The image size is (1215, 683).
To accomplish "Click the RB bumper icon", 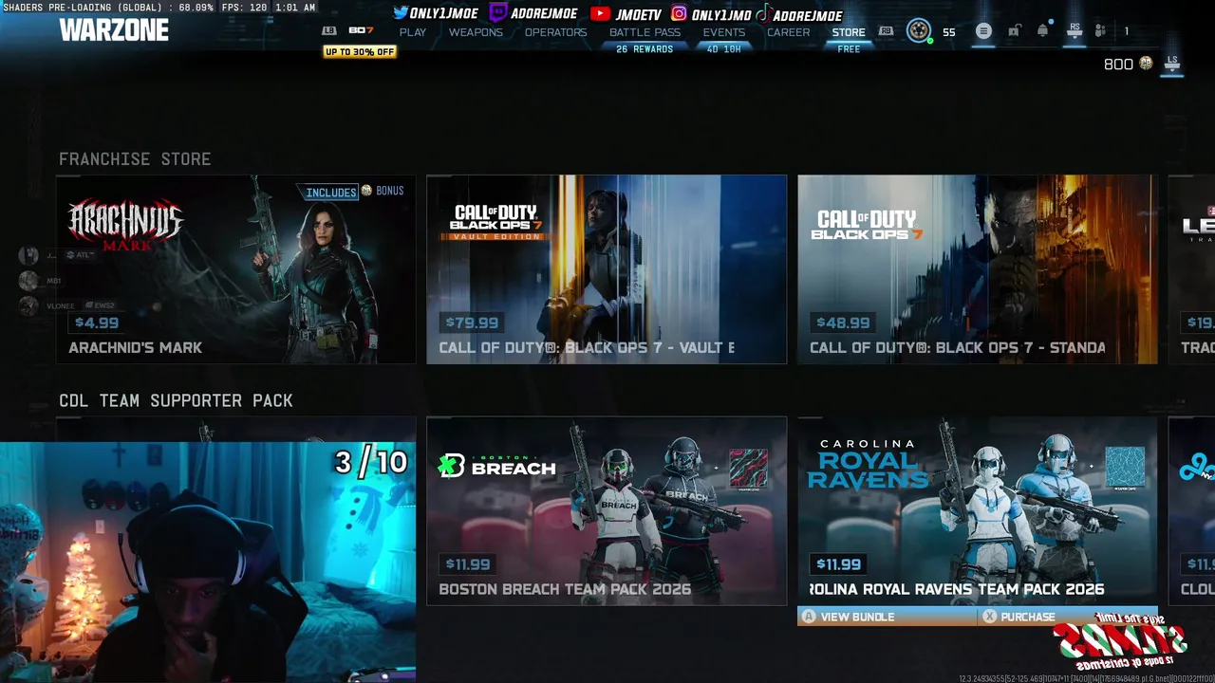I will [x=886, y=31].
